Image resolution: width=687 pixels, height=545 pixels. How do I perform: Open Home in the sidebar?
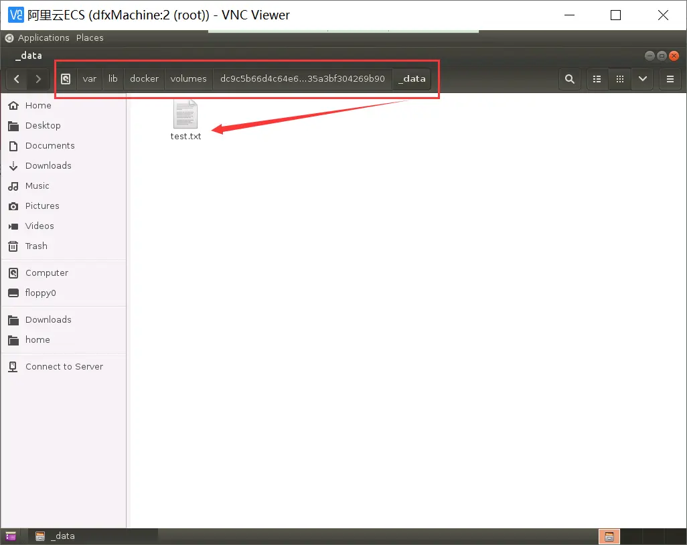64,106
